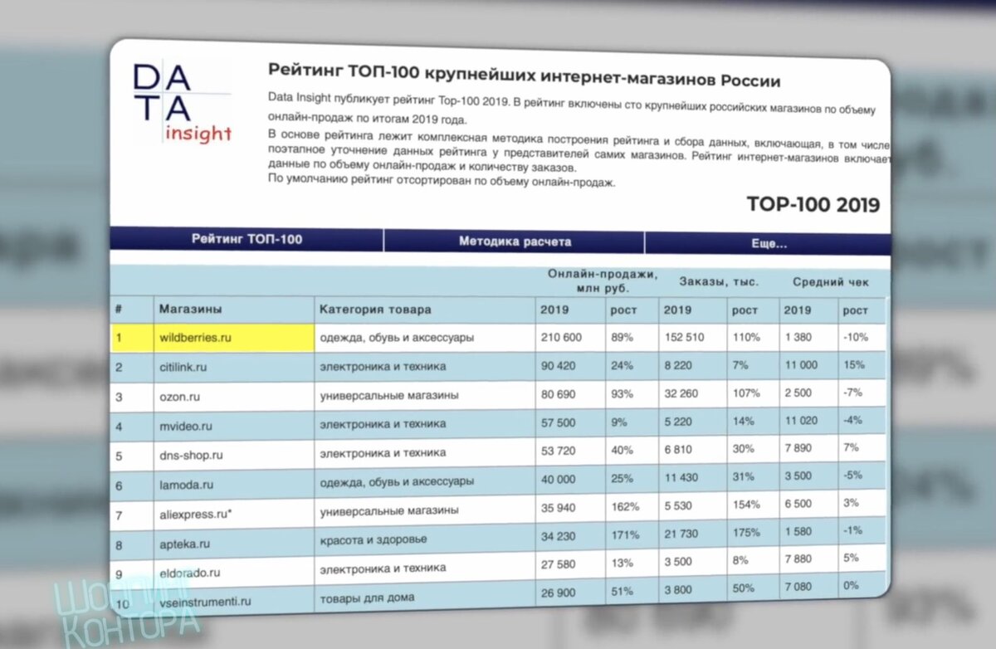Click the citilink.ru store name
This screenshot has height=649, width=996.
[x=183, y=366]
